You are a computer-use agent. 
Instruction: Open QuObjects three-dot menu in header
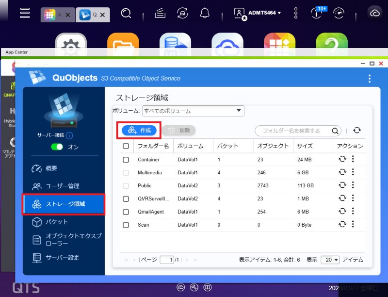pyautogui.click(x=370, y=79)
